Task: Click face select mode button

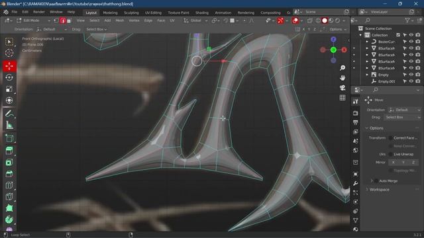Action: [x=69, y=20]
